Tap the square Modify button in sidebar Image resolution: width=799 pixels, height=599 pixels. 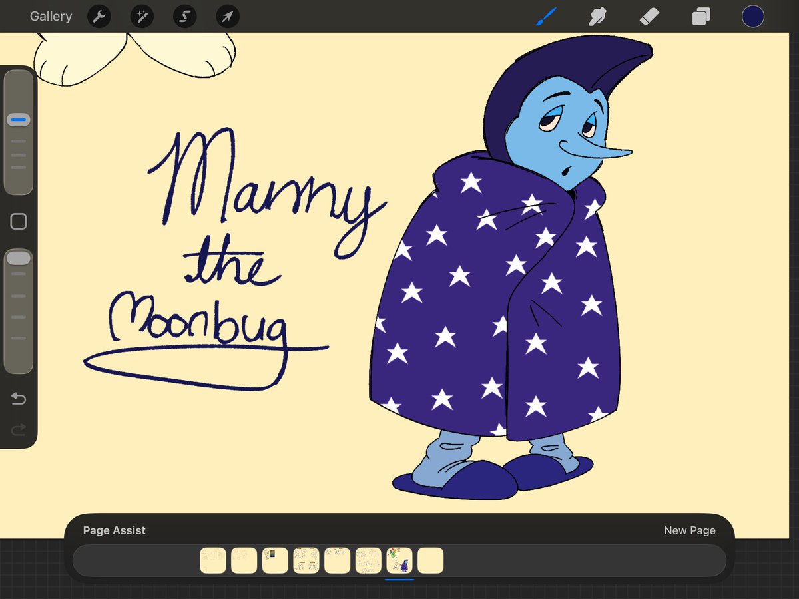coord(19,222)
